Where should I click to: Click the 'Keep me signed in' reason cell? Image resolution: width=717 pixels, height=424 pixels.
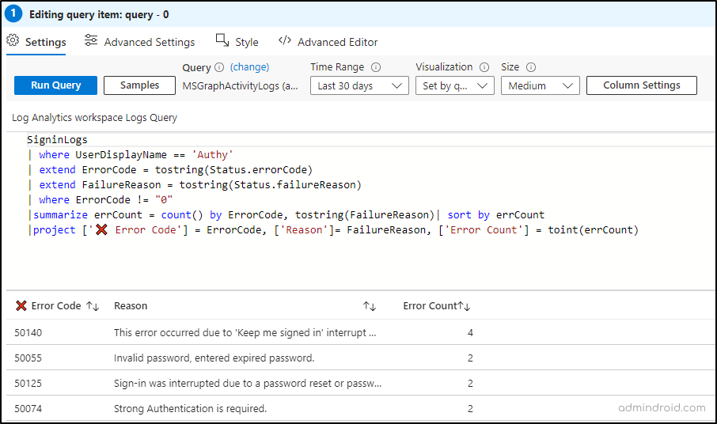(x=245, y=332)
